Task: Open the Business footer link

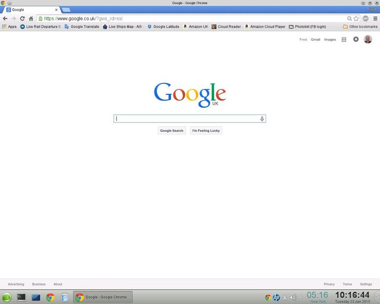Action: tap(39, 284)
